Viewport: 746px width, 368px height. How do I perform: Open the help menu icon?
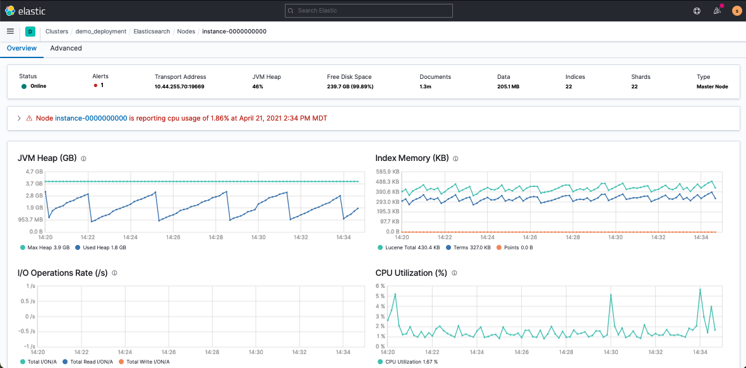pos(697,11)
